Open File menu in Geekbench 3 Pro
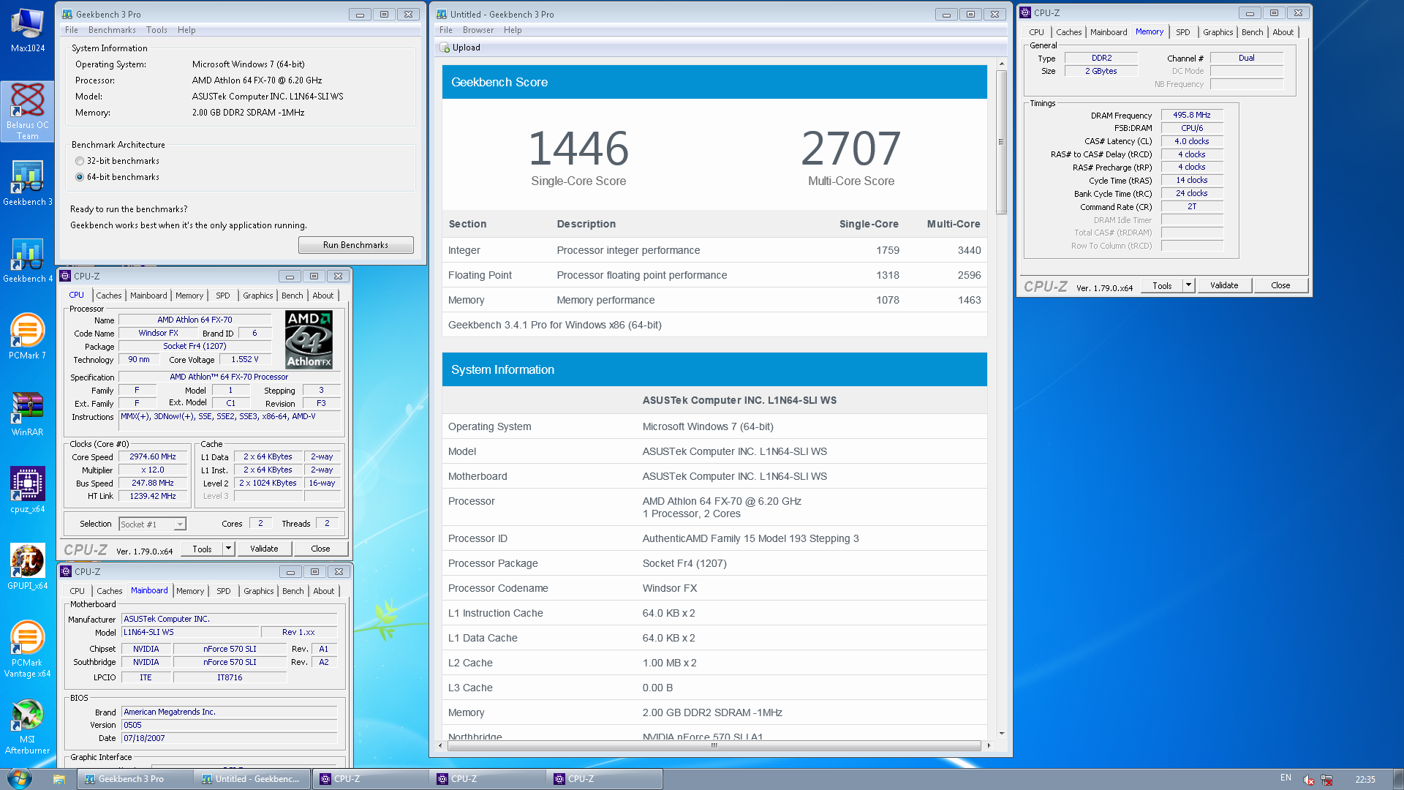The image size is (1404, 790). click(72, 30)
